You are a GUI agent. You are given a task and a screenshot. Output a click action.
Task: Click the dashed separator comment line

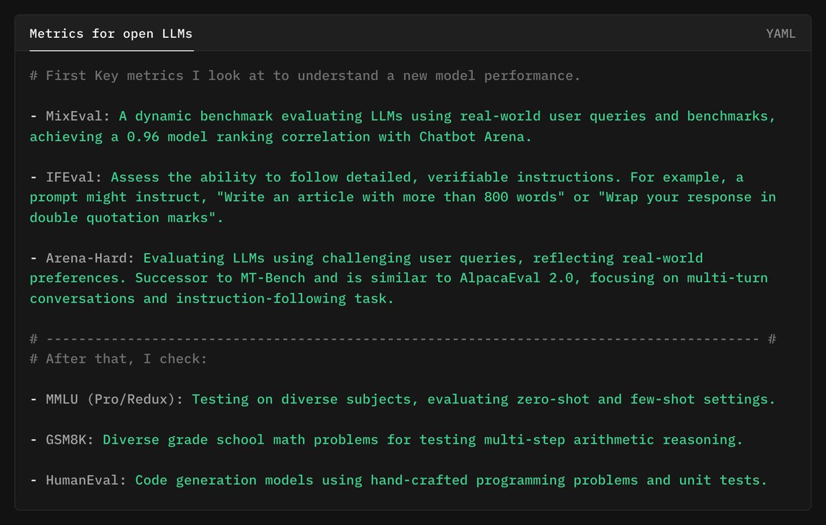403,339
